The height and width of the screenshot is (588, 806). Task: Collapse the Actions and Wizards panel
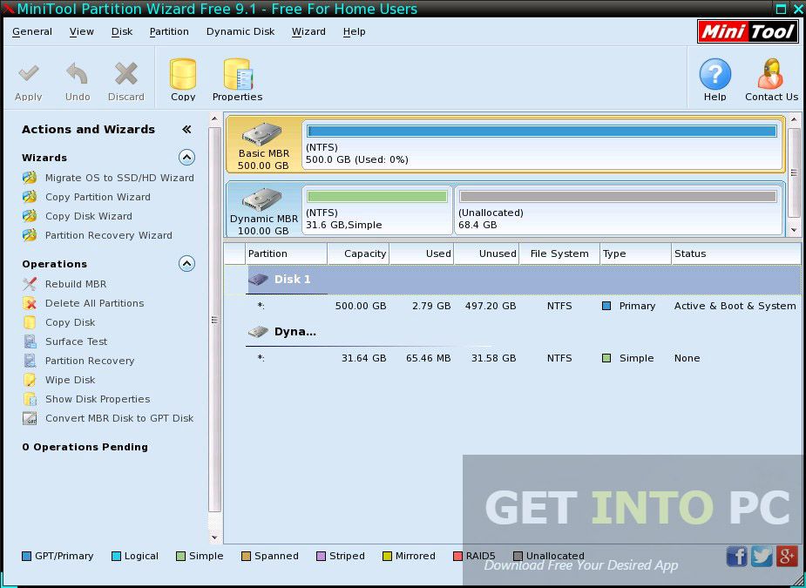(186, 130)
